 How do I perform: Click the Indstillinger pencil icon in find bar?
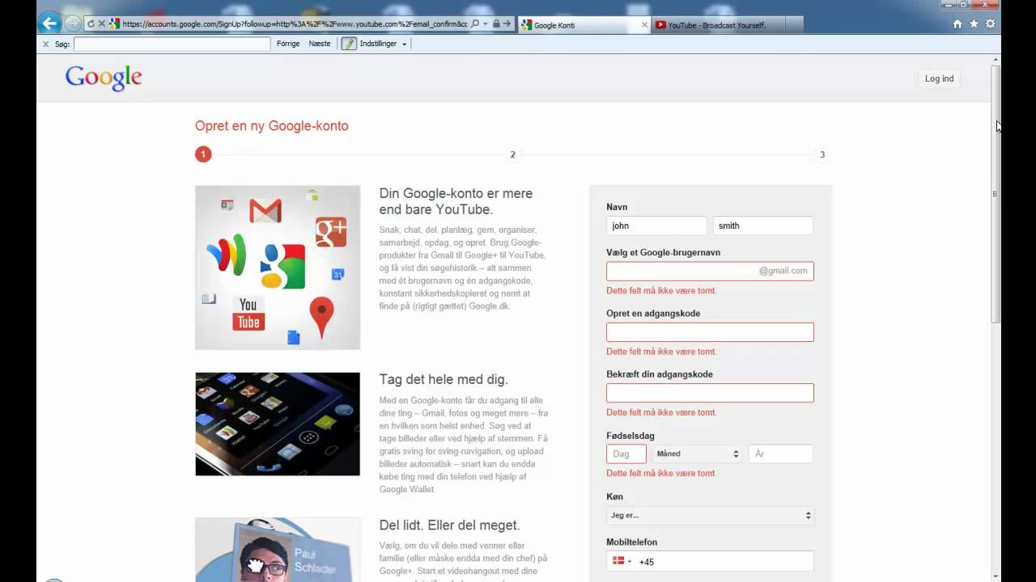coord(349,44)
